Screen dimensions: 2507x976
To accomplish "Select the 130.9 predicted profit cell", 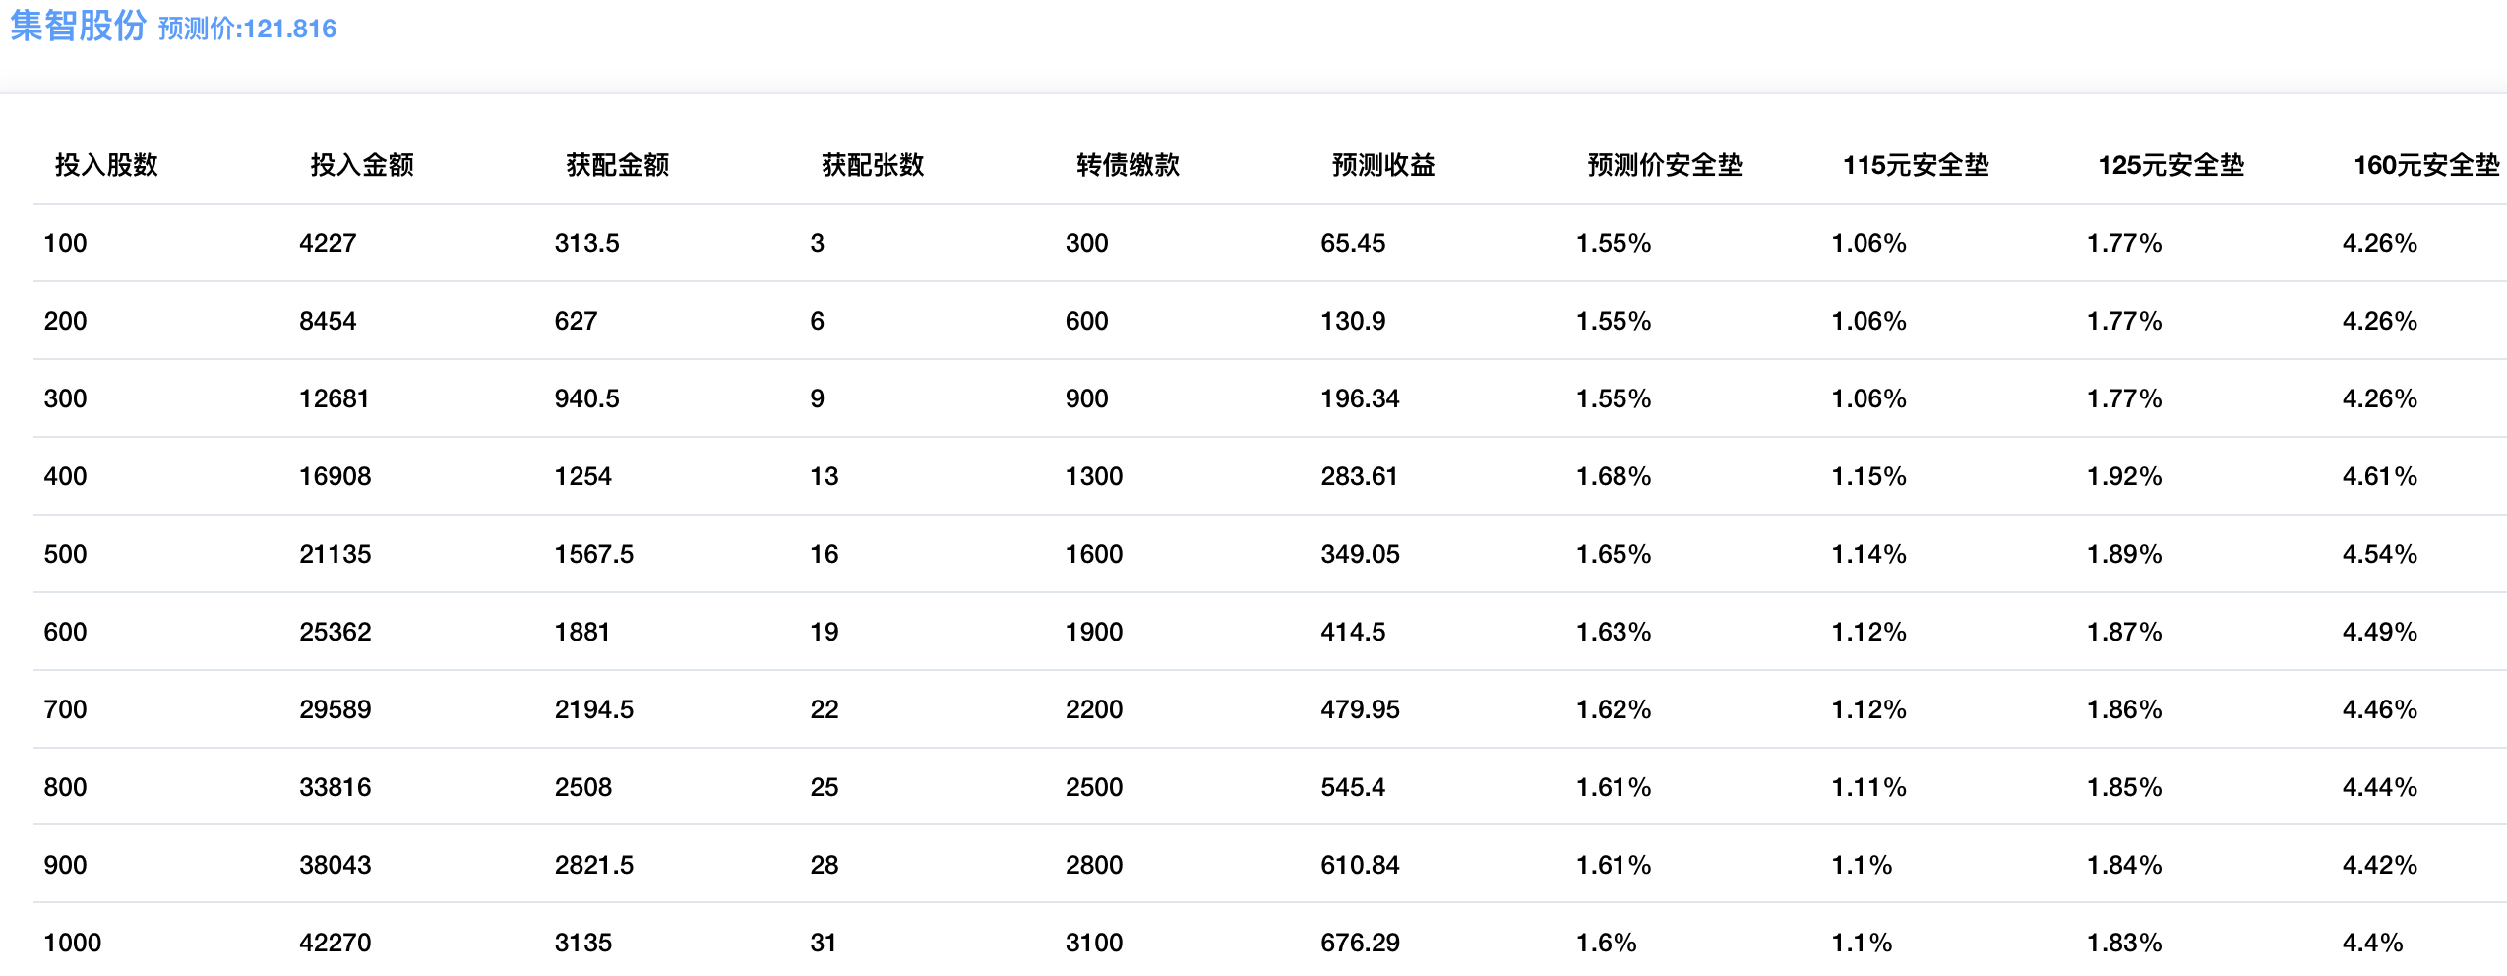I will (1353, 321).
